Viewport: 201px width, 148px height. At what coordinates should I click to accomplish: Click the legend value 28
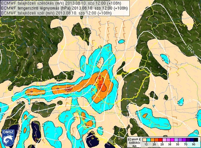coord(162,145)
